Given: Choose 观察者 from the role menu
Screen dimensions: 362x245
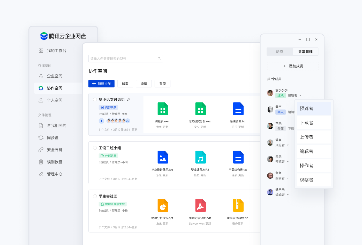Looking at the screenshot, I should [307, 180].
